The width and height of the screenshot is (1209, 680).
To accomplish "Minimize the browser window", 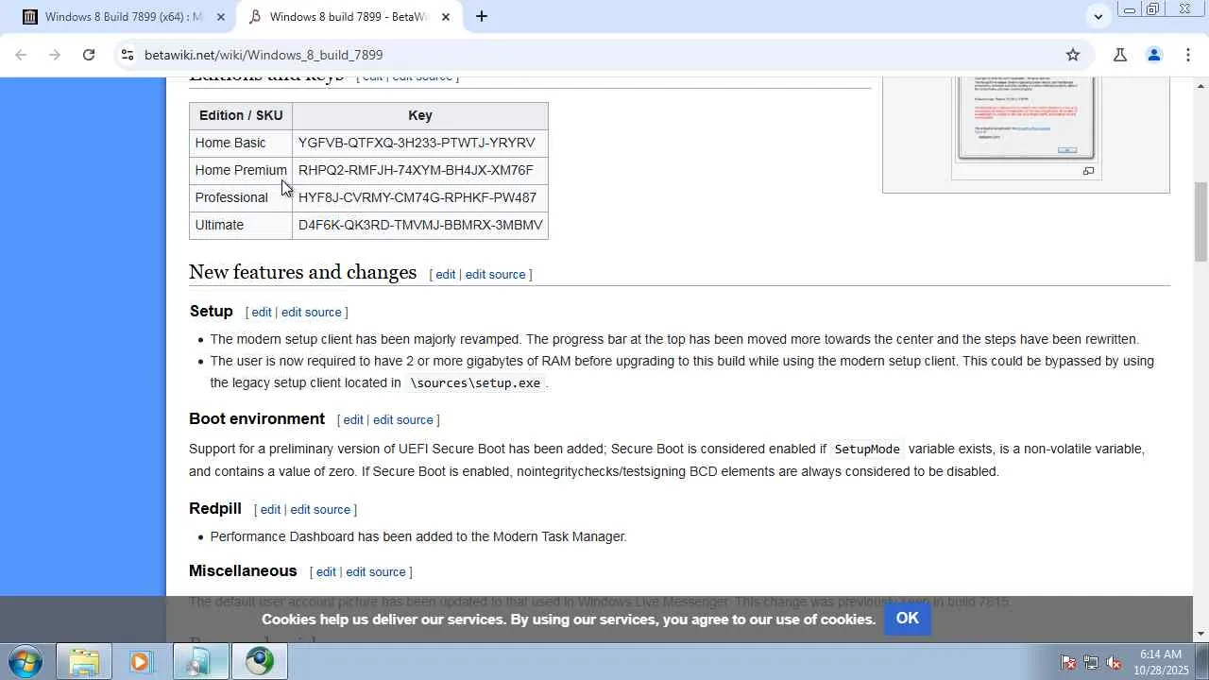I will tap(1129, 9).
